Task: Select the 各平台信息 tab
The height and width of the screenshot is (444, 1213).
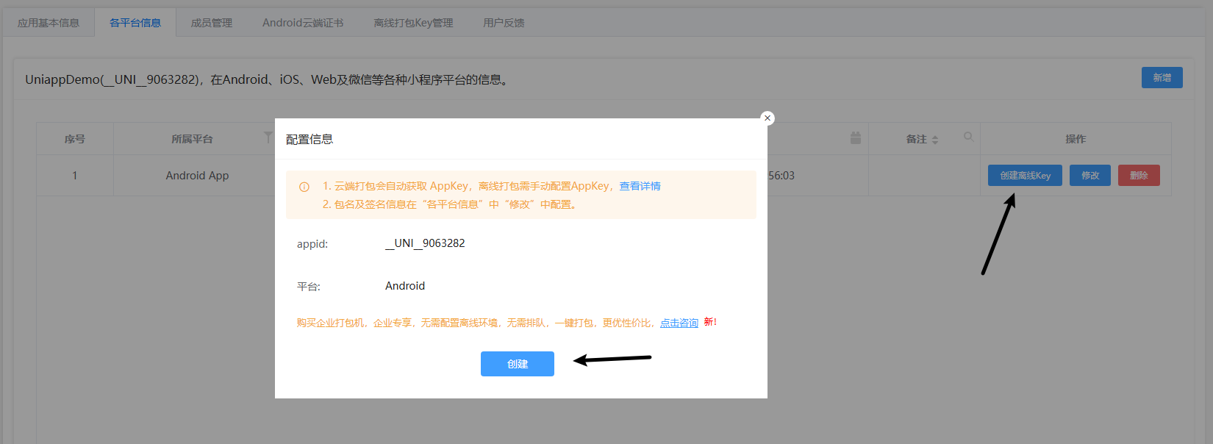Action: (x=135, y=23)
